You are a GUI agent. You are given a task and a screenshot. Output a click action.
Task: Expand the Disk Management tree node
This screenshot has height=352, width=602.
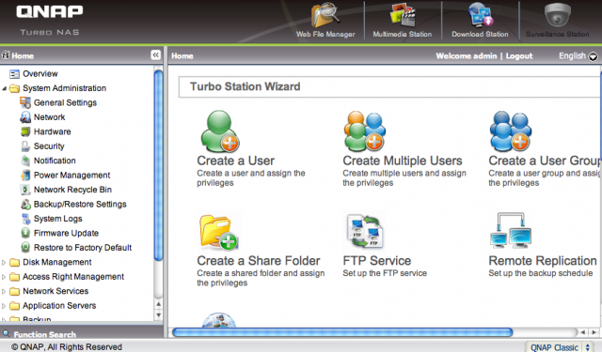(4, 263)
